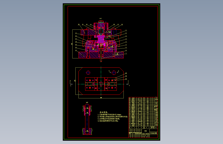Click the sectional assembly view at the top

(x=101, y=42)
